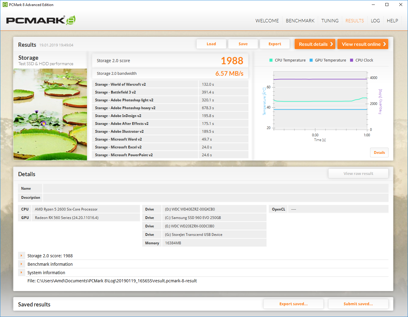Click the Load button

point(211,44)
